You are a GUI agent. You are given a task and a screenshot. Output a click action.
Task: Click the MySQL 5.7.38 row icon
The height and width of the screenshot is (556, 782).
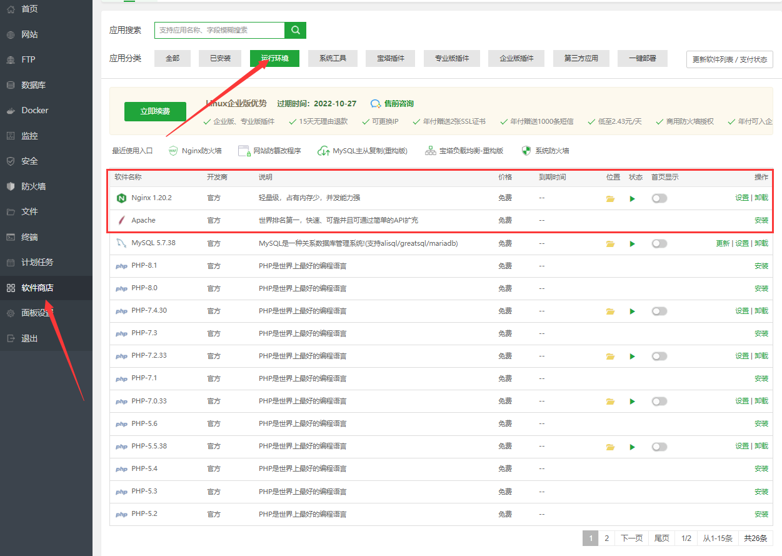[x=121, y=243]
